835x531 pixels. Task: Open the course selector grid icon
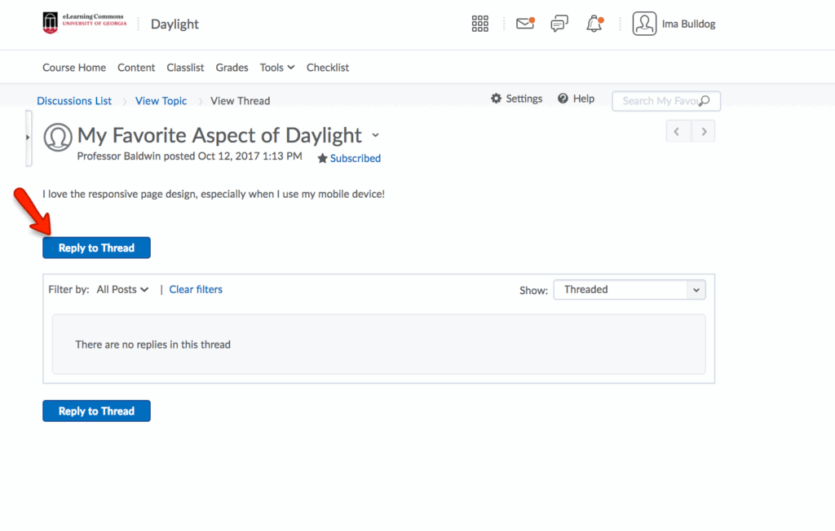click(480, 24)
